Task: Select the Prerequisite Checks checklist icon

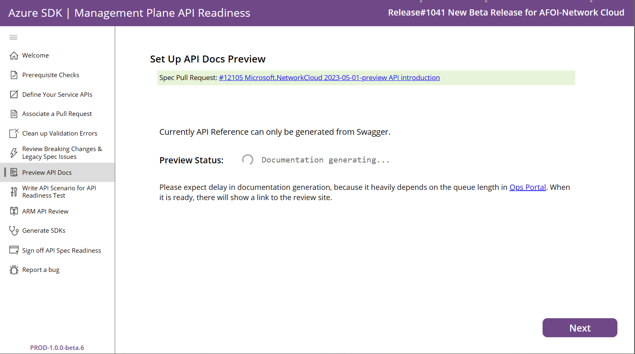Action: tap(13, 75)
